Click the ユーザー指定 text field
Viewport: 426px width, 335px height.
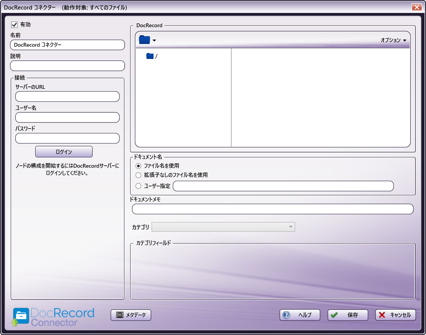283,186
